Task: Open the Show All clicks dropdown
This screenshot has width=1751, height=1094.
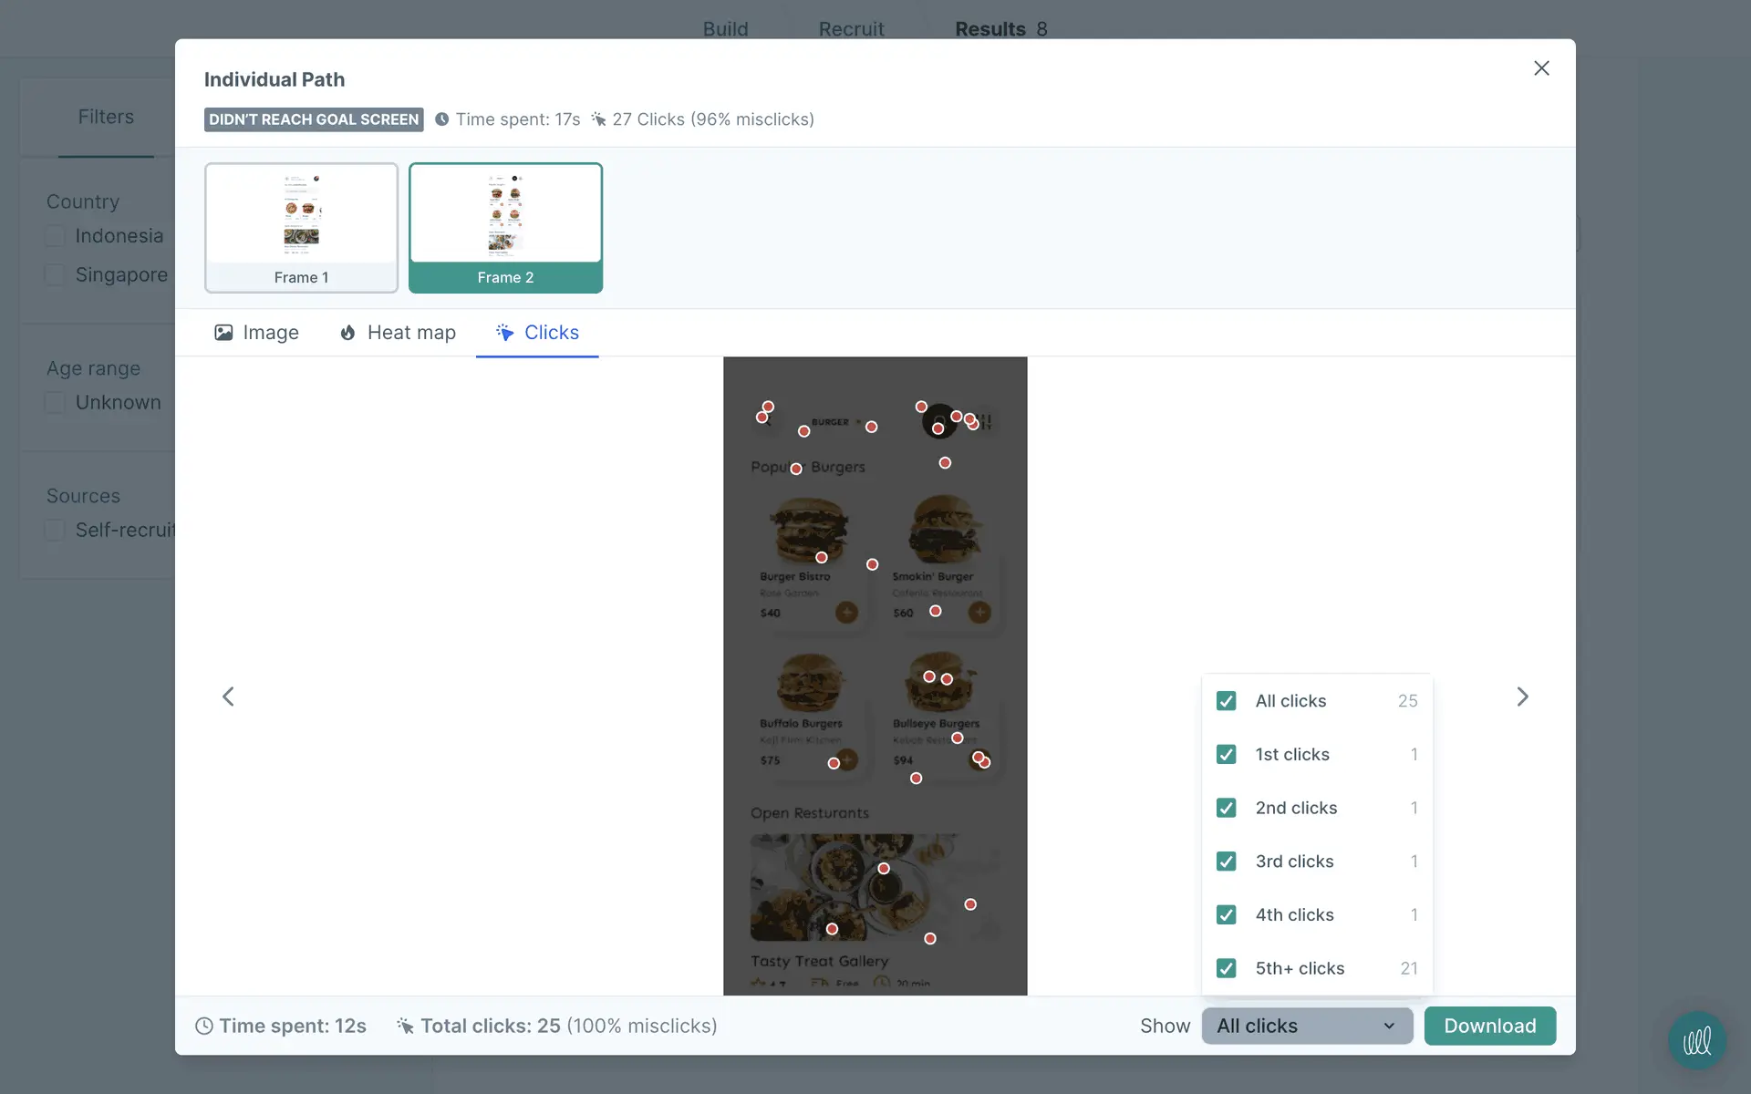Action: (1306, 1026)
